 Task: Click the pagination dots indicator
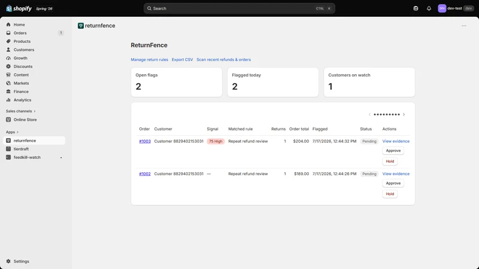[386, 115]
